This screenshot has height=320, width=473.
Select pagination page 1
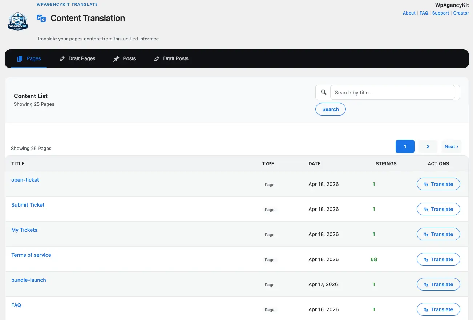click(405, 146)
